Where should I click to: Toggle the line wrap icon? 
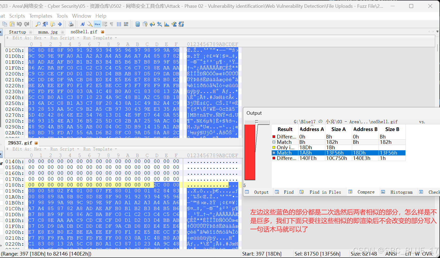pos(105,24)
